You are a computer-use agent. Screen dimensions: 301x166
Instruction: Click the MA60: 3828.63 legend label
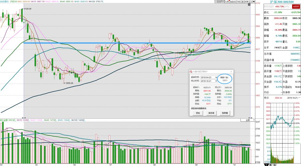[x=81, y=2]
